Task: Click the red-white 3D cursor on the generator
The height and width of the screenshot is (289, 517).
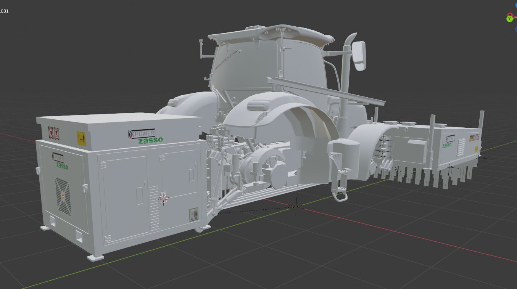Action: (163, 198)
